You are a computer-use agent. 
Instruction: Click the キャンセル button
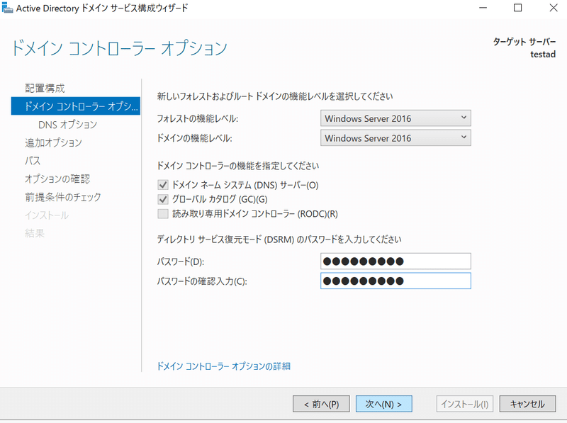pyautogui.click(x=527, y=404)
